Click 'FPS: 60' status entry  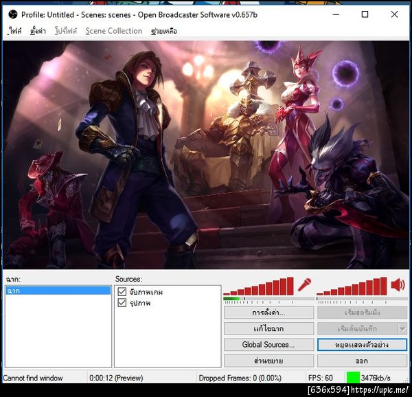point(320,378)
